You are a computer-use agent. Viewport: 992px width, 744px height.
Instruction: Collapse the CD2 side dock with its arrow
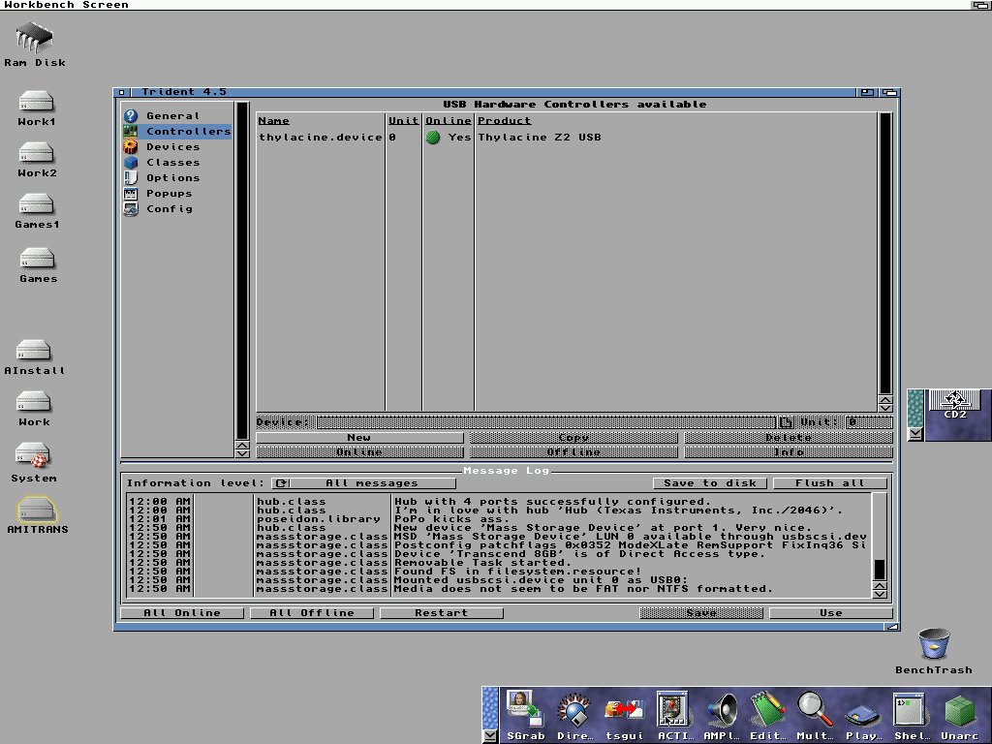(x=915, y=434)
